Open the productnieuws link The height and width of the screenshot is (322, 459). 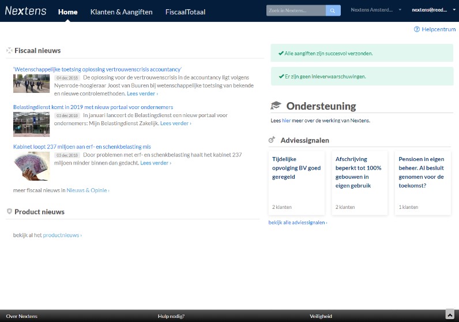coord(62,235)
